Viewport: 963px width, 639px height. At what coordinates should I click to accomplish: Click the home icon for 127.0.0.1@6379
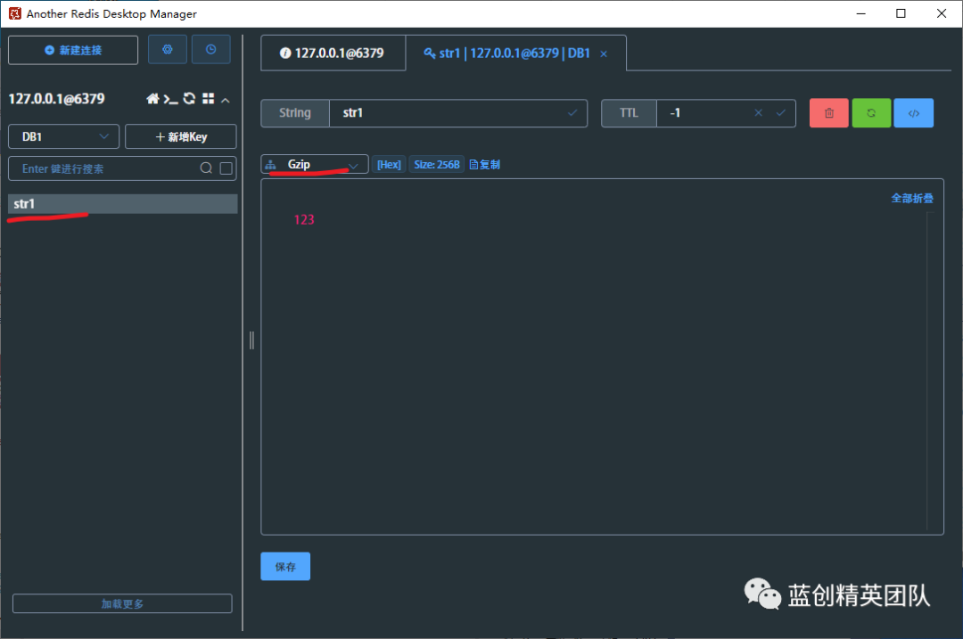click(x=152, y=99)
